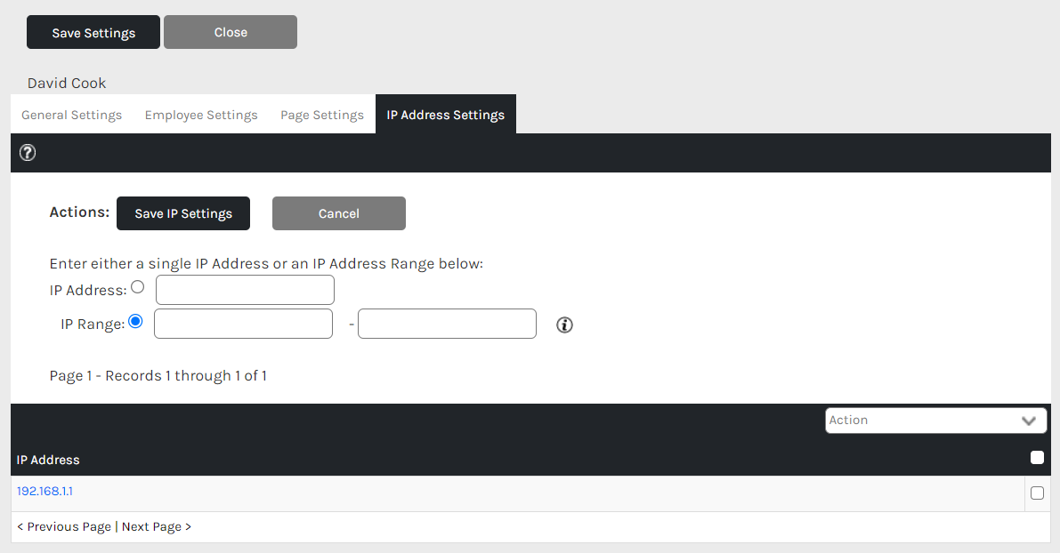Click 'Page 1 - Records 1 through 1 of 1'
The width and height of the screenshot is (1060, 553).
[x=158, y=375]
